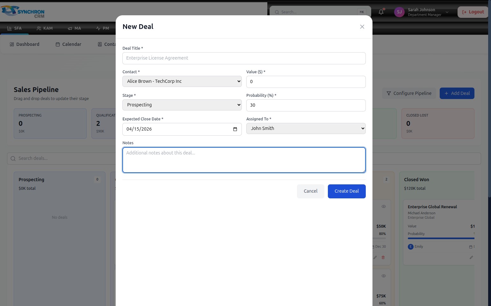The height and width of the screenshot is (306, 491).
Task: Close the New Deal dialog
Action: pyautogui.click(x=362, y=27)
